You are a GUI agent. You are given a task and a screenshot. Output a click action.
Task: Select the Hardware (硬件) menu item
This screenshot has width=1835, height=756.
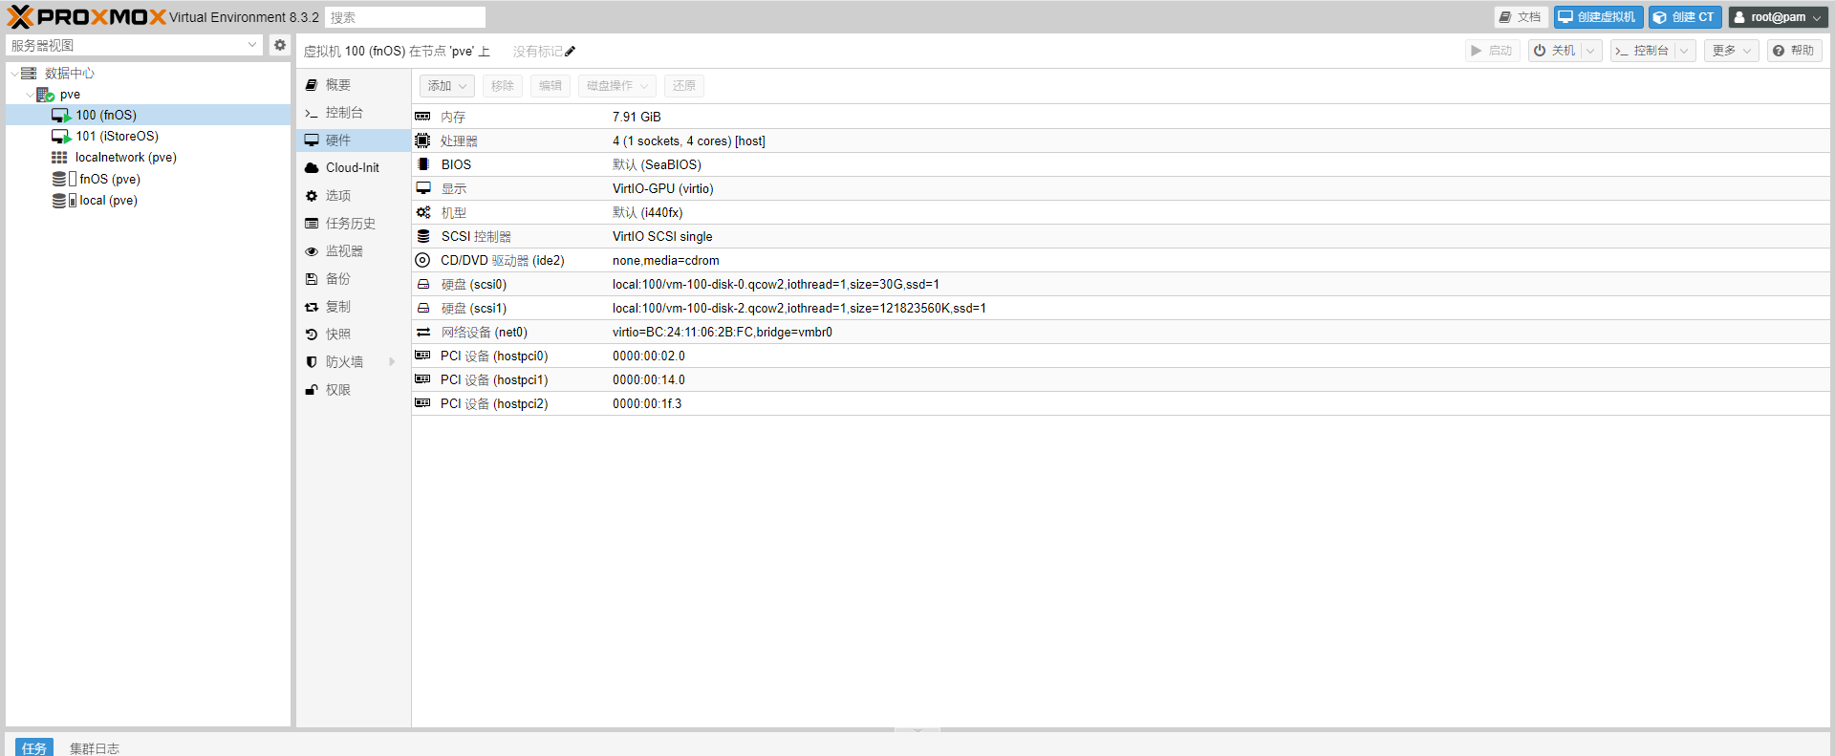354,140
